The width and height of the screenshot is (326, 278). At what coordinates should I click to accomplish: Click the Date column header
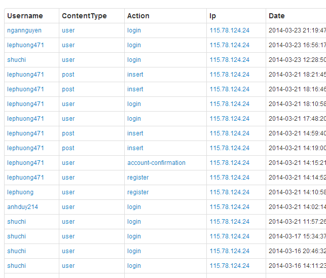point(277,16)
